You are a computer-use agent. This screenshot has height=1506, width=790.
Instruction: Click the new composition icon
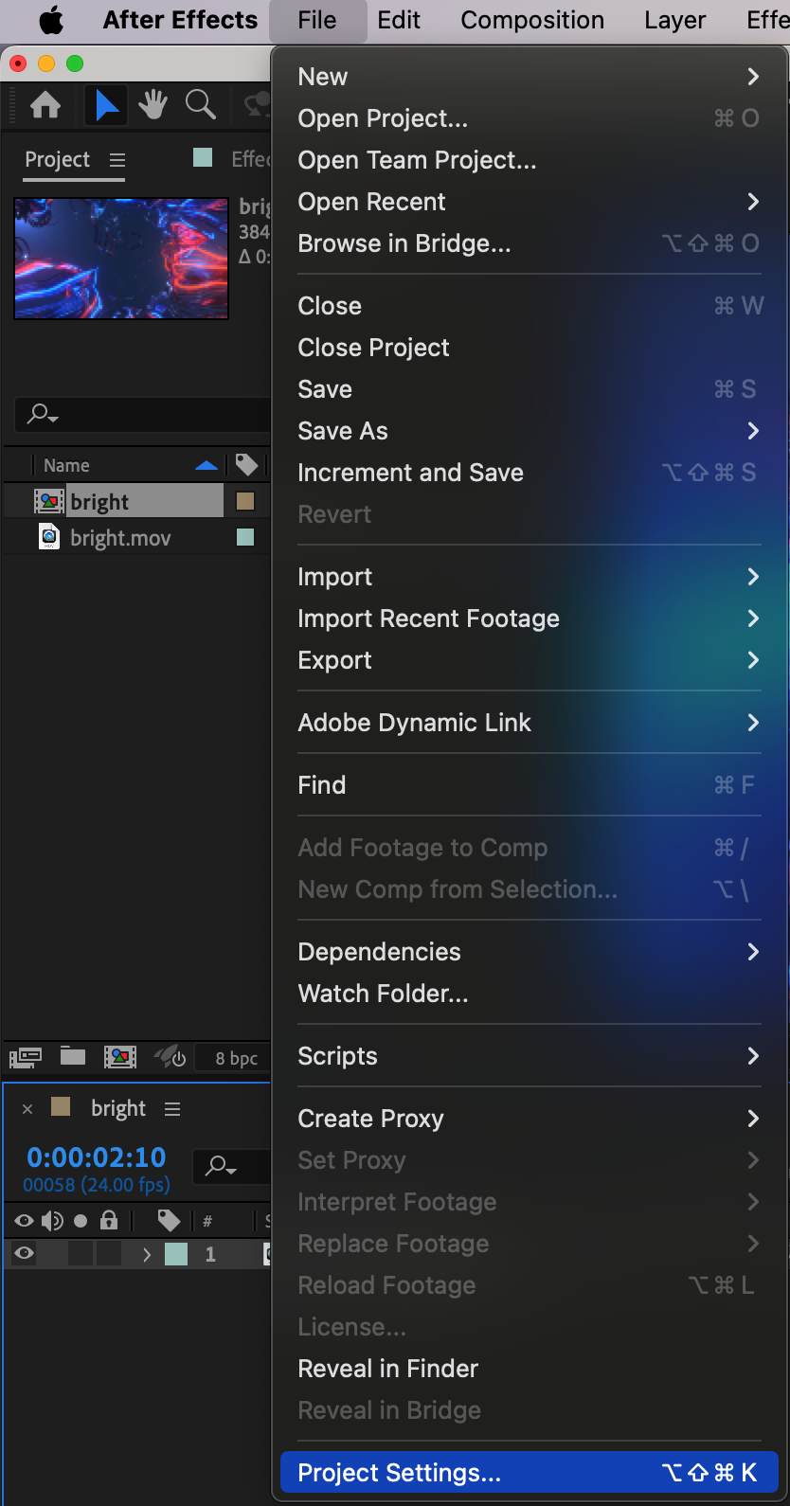click(x=120, y=1057)
